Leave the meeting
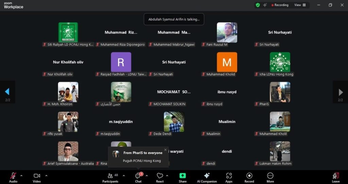The width and height of the screenshot is (348, 184). click(x=335, y=176)
